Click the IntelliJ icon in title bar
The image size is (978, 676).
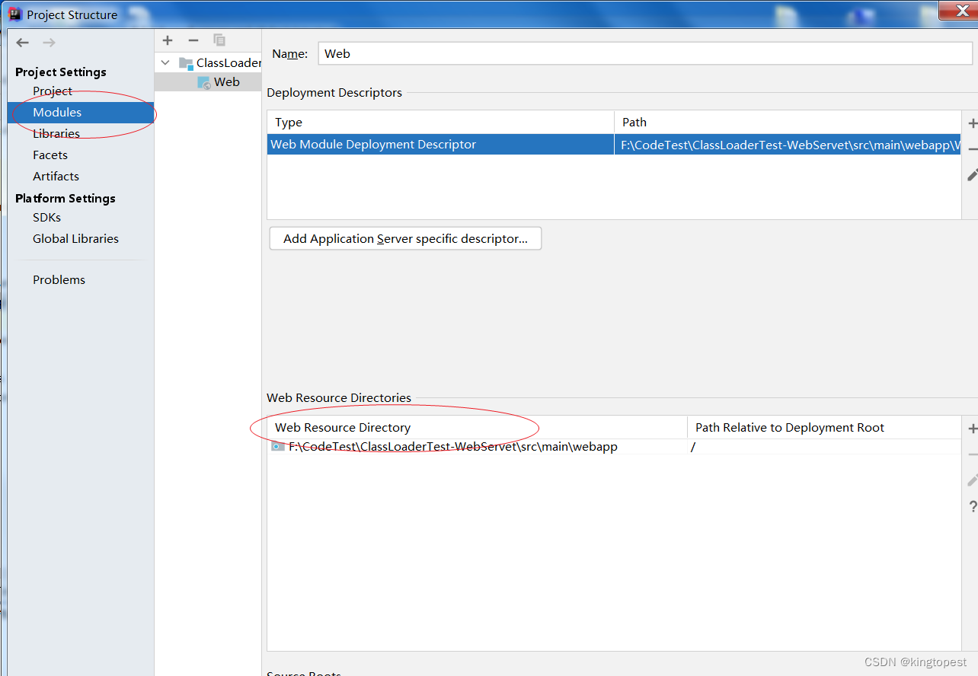point(15,14)
